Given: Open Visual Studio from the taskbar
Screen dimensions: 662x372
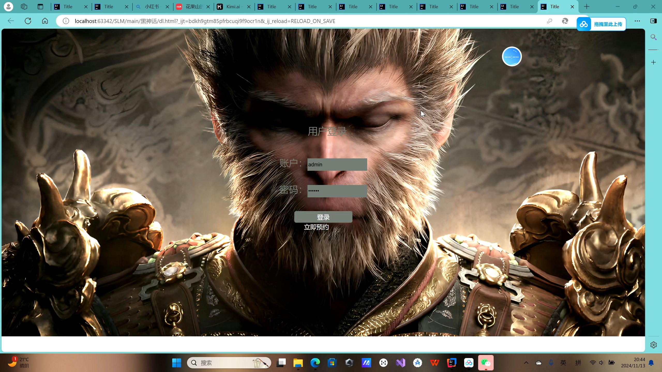Looking at the screenshot, I should (x=401, y=363).
